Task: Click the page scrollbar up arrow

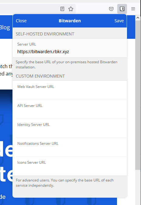Action: (138, 18)
